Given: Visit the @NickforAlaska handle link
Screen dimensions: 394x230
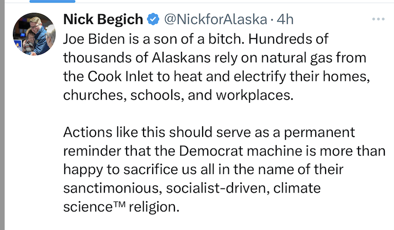Looking at the screenshot, I should (x=216, y=20).
